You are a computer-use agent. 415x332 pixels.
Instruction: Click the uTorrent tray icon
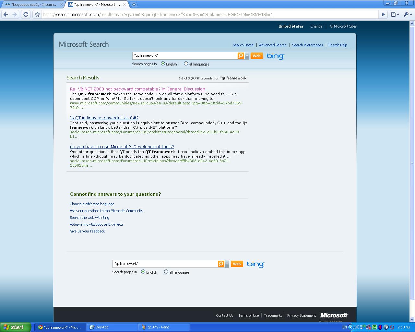click(x=374, y=327)
